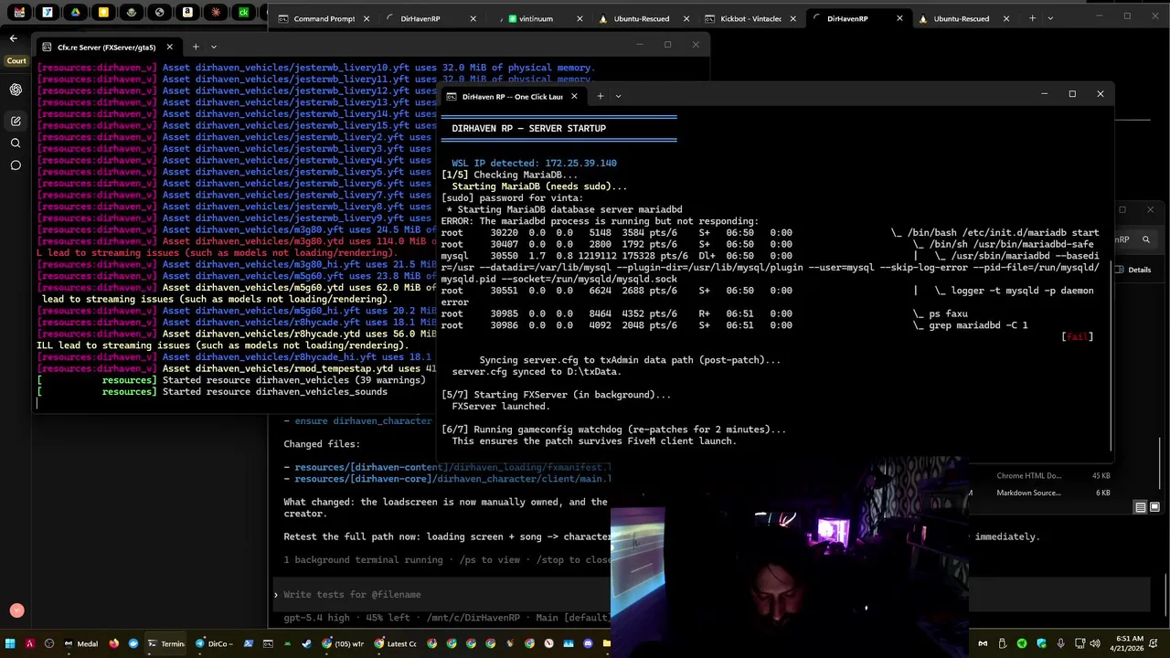Click the back arrow in the left sidebar
Screen dimensions: 1170x658
pos(13,37)
